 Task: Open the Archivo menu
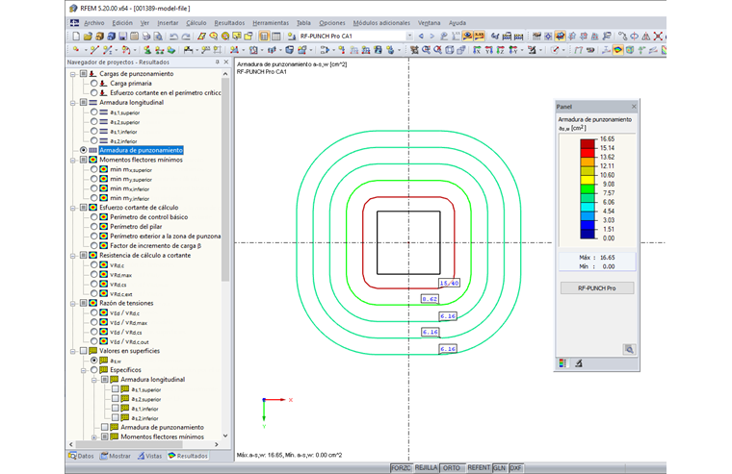[x=93, y=23]
